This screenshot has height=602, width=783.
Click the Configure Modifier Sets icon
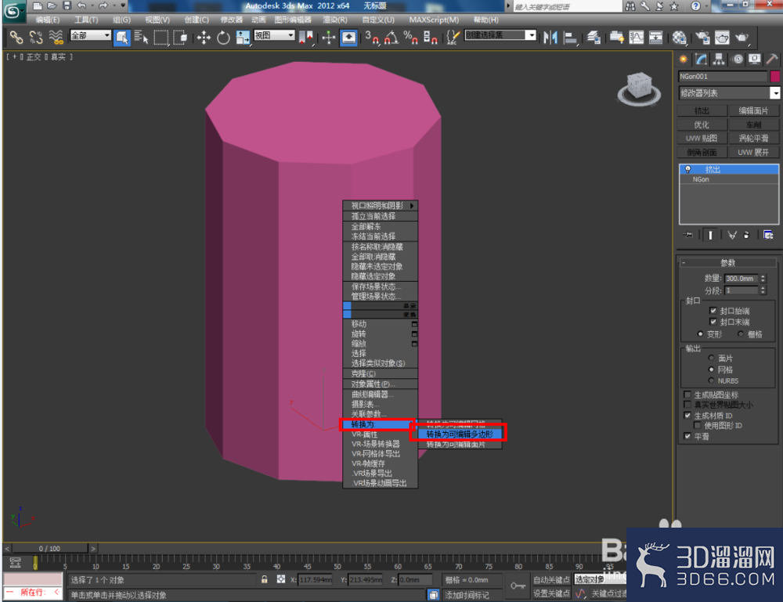(x=769, y=235)
